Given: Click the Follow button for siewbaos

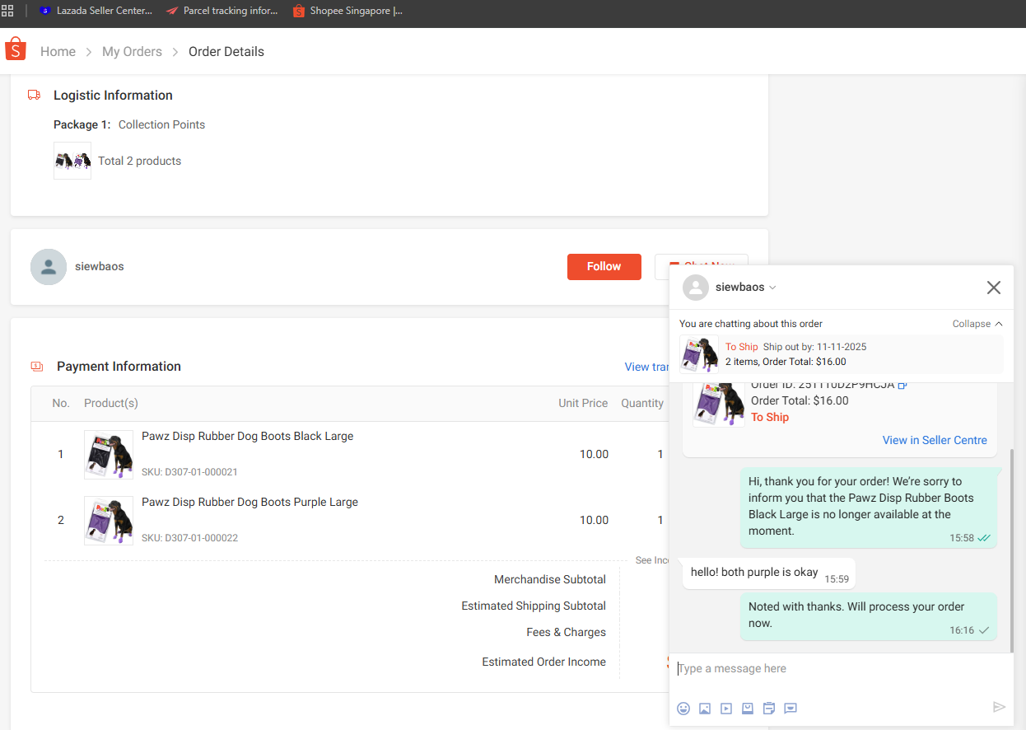Looking at the screenshot, I should coord(604,267).
